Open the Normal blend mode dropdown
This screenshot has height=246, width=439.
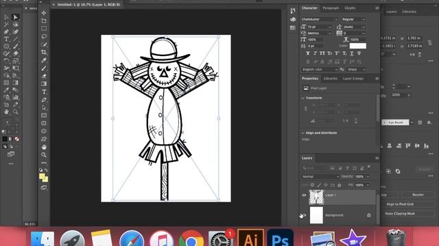[320, 176]
